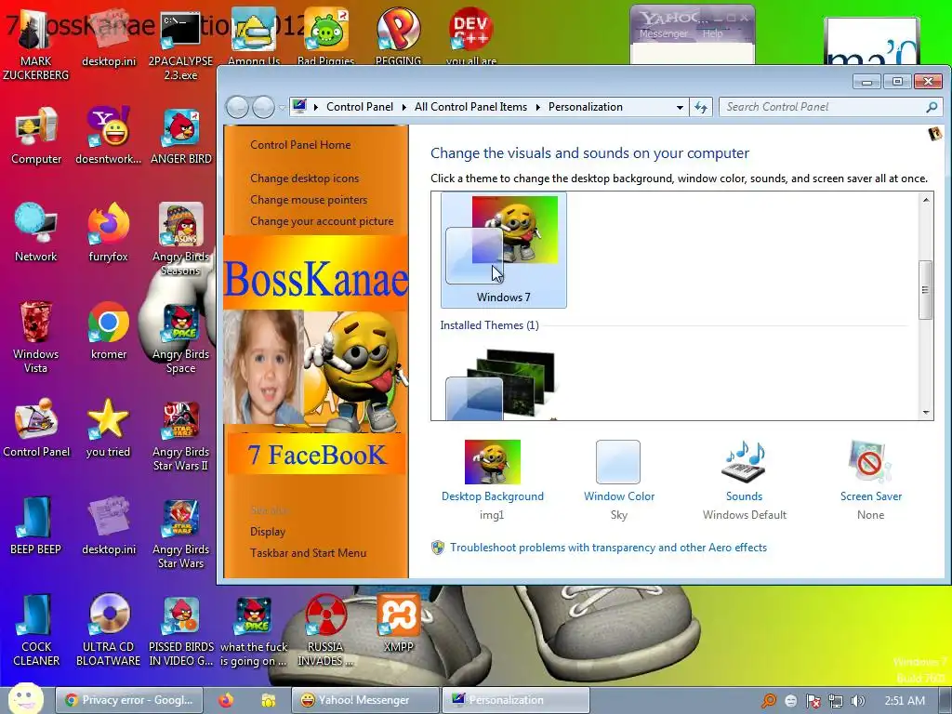Open Desktop Background settings
The height and width of the screenshot is (714, 952).
point(493,480)
